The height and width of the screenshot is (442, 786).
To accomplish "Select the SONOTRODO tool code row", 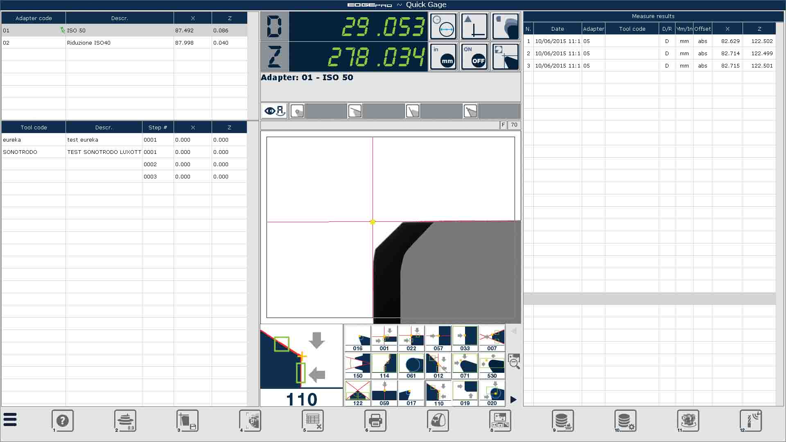I will coord(20,152).
